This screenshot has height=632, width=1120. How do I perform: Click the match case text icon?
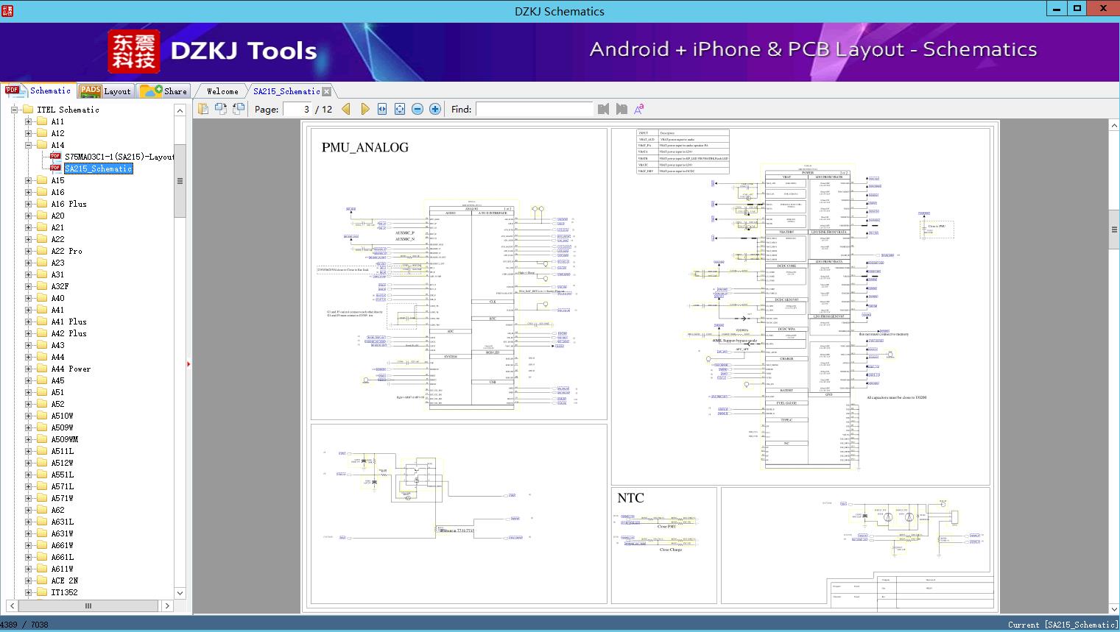point(638,109)
